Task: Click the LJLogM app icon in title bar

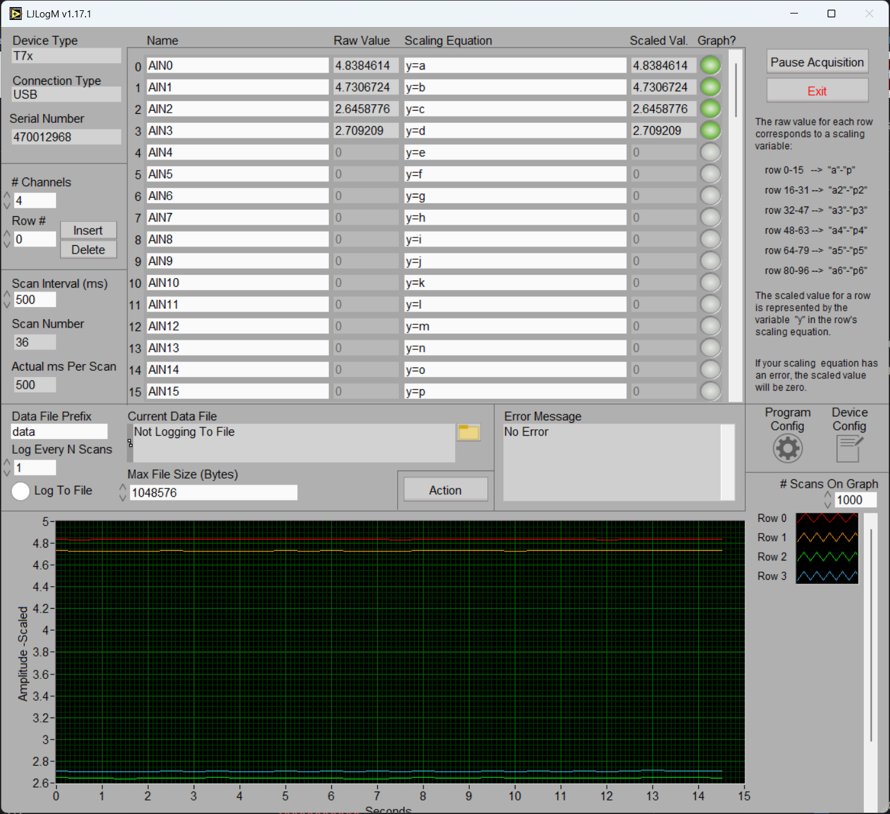Action: (x=15, y=14)
